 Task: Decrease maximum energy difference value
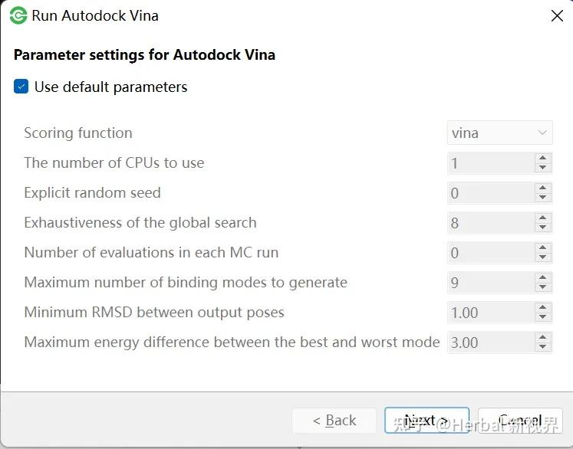(x=542, y=347)
